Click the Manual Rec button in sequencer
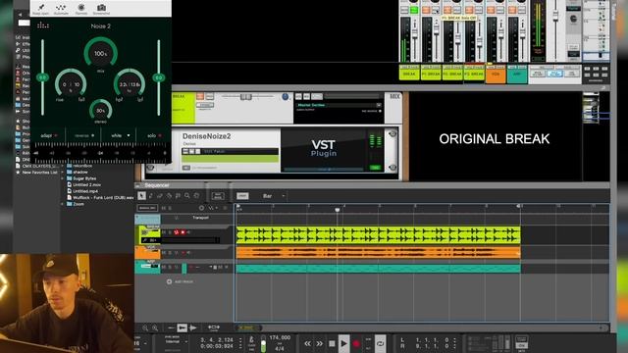628x353 pixels. pyautogui.click(x=147, y=208)
